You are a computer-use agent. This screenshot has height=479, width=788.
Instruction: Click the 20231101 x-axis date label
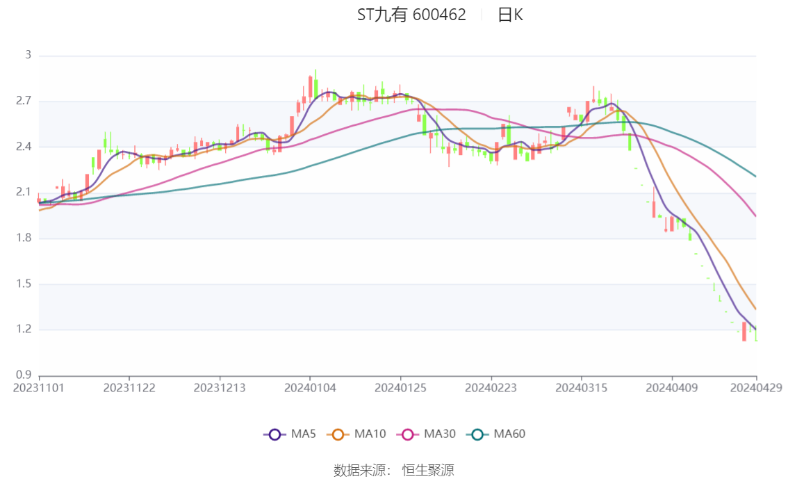tap(39, 388)
